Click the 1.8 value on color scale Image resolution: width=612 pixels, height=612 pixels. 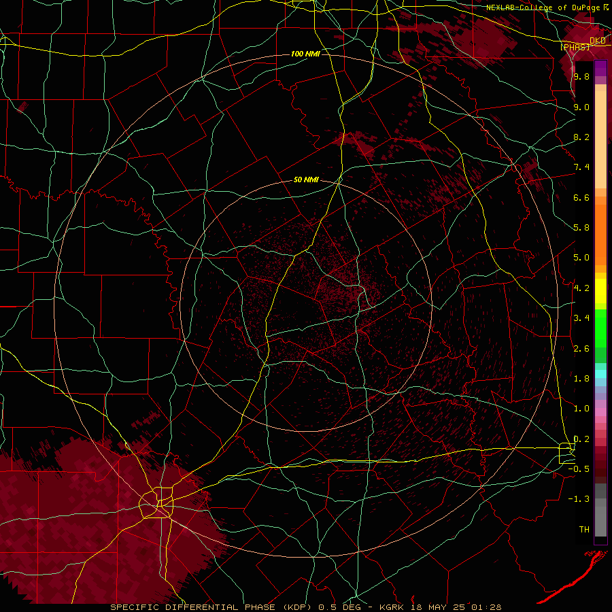pos(581,379)
